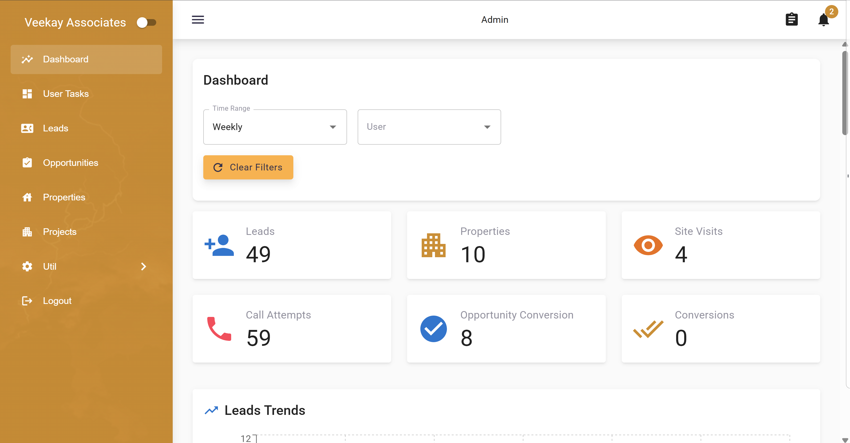Click the Opportunity Conversion checkmark icon
The image size is (850, 443).
pyautogui.click(x=433, y=329)
